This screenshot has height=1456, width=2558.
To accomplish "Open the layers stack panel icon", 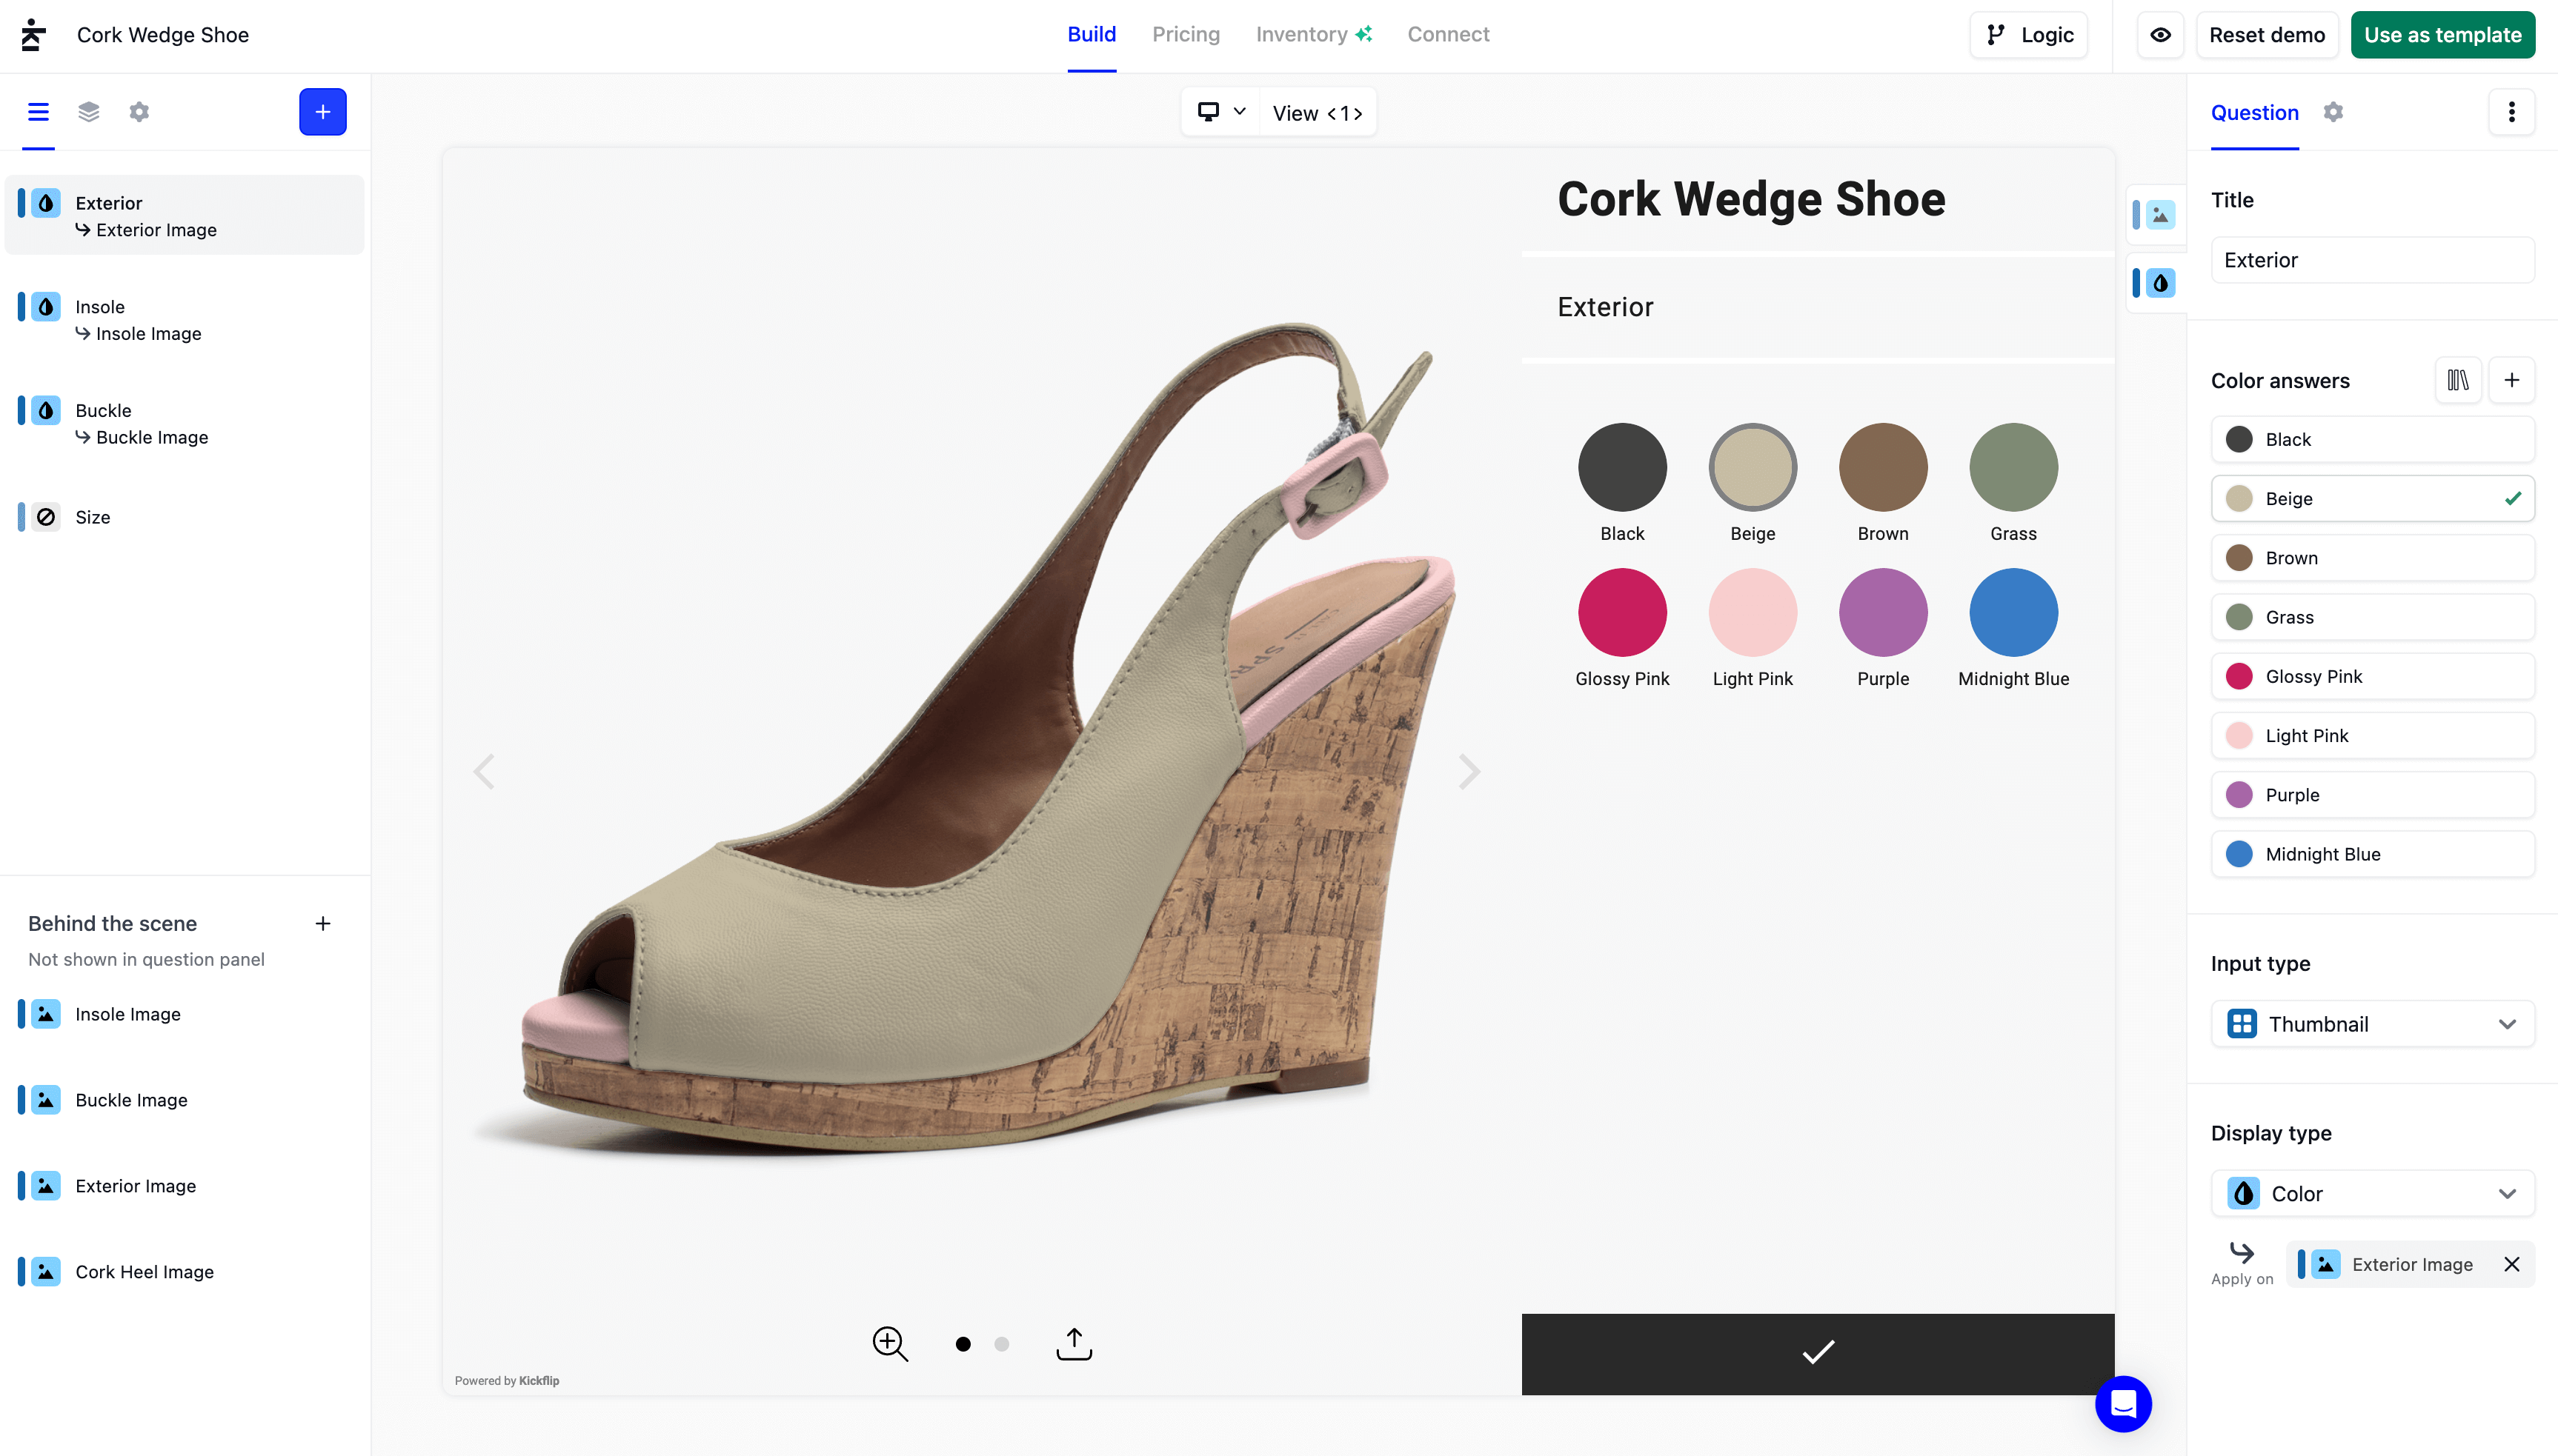I will click(89, 112).
